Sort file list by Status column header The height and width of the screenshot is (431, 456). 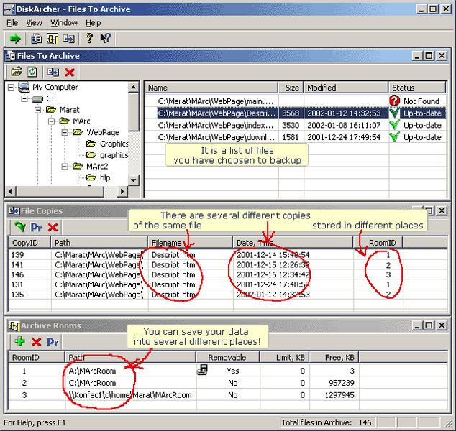[x=417, y=88]
